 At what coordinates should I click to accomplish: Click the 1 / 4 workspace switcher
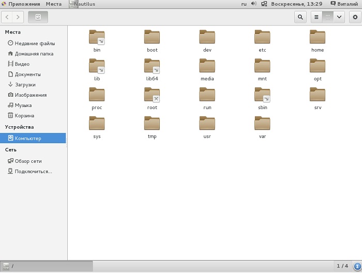(342, 266)
